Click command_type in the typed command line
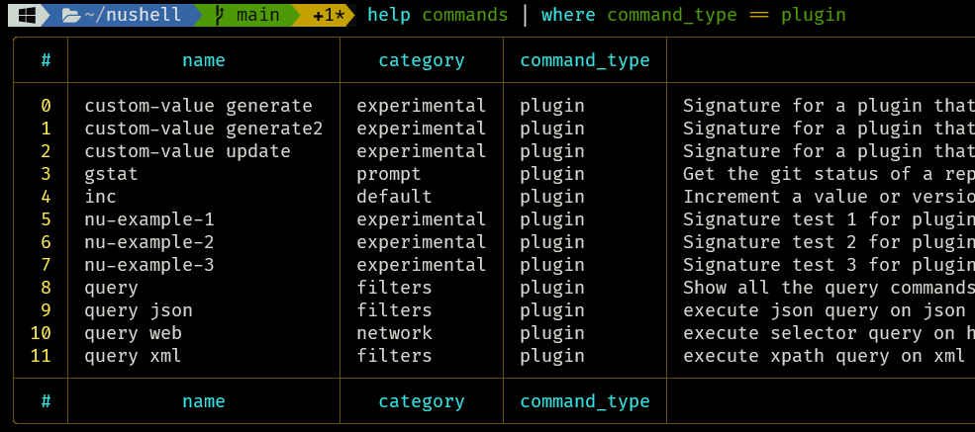The image size is (975, 432). coord(672,15)
